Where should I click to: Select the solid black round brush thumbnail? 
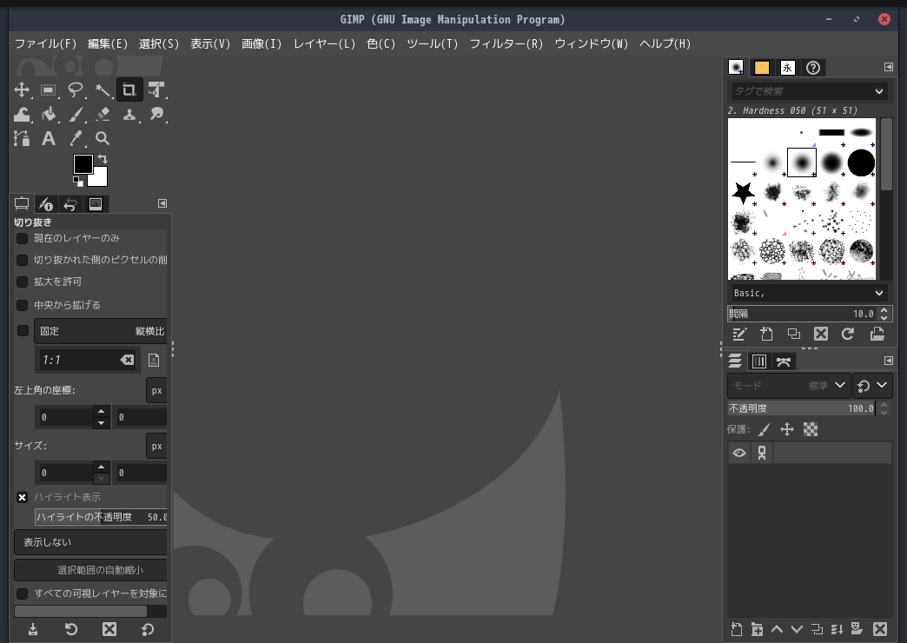[861, 162]
